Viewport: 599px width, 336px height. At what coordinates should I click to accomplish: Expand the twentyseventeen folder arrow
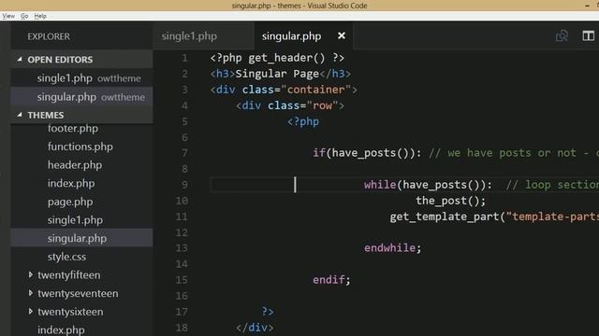31,293
